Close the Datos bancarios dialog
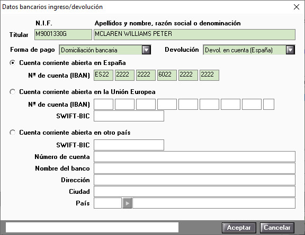305x235 pixels. point(297,7)
